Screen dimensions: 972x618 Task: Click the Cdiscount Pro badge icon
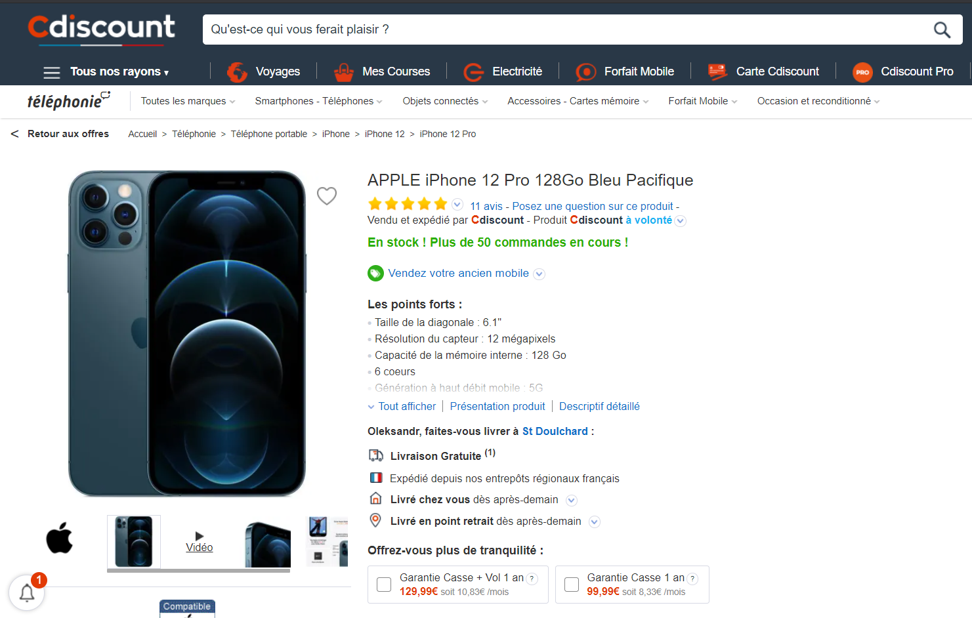862,72
